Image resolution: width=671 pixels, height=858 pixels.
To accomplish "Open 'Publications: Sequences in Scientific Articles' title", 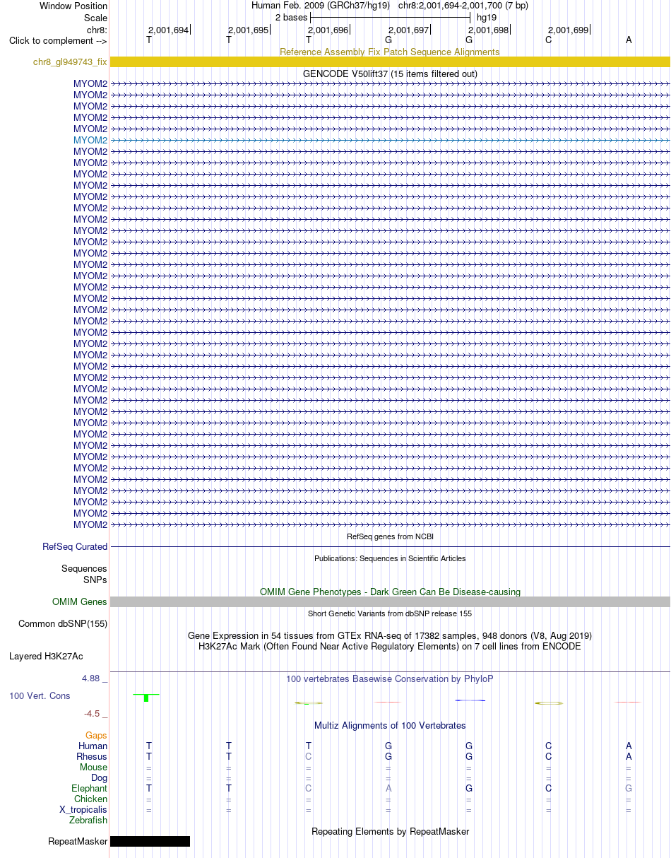I will (390, 558).
